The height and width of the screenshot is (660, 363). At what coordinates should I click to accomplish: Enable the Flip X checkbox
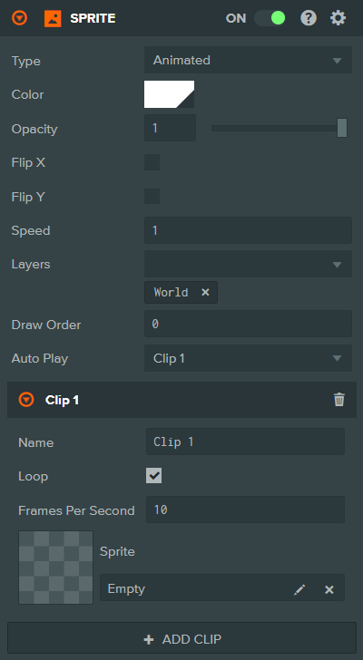pyautogui.click(x=152, y=162)
